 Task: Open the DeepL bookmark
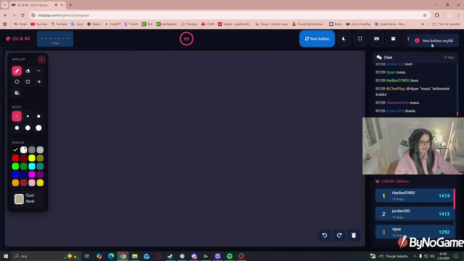(94, 24)
